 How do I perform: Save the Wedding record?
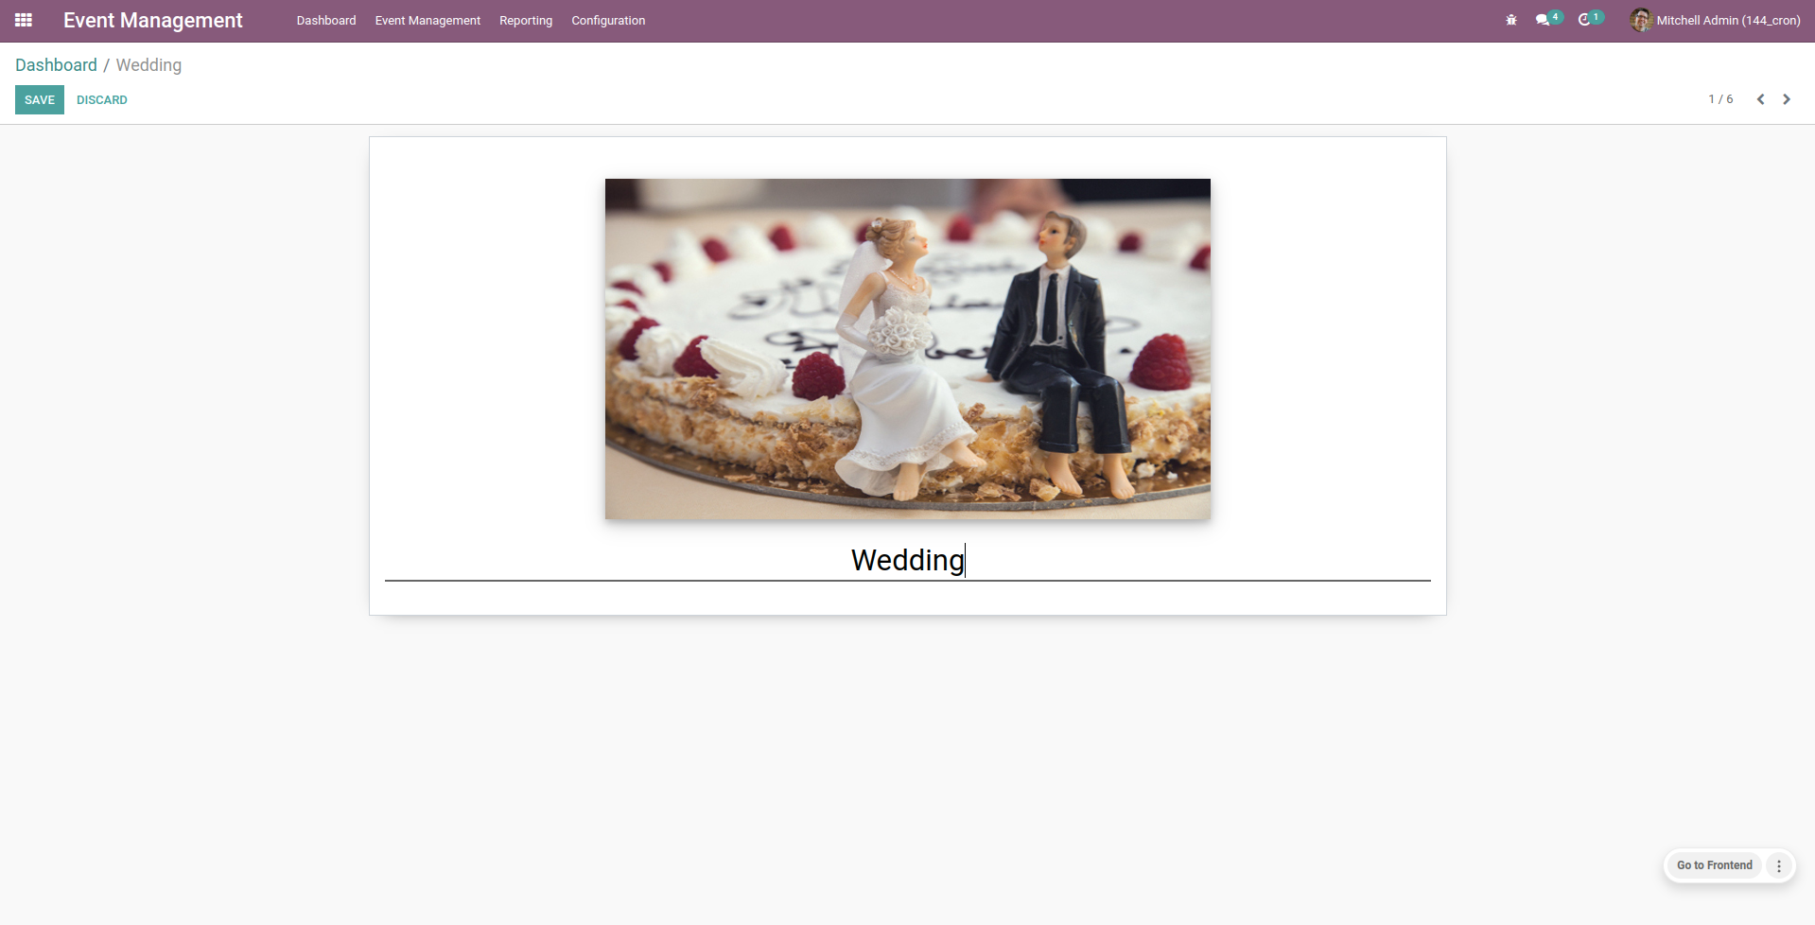pos(40,99)
